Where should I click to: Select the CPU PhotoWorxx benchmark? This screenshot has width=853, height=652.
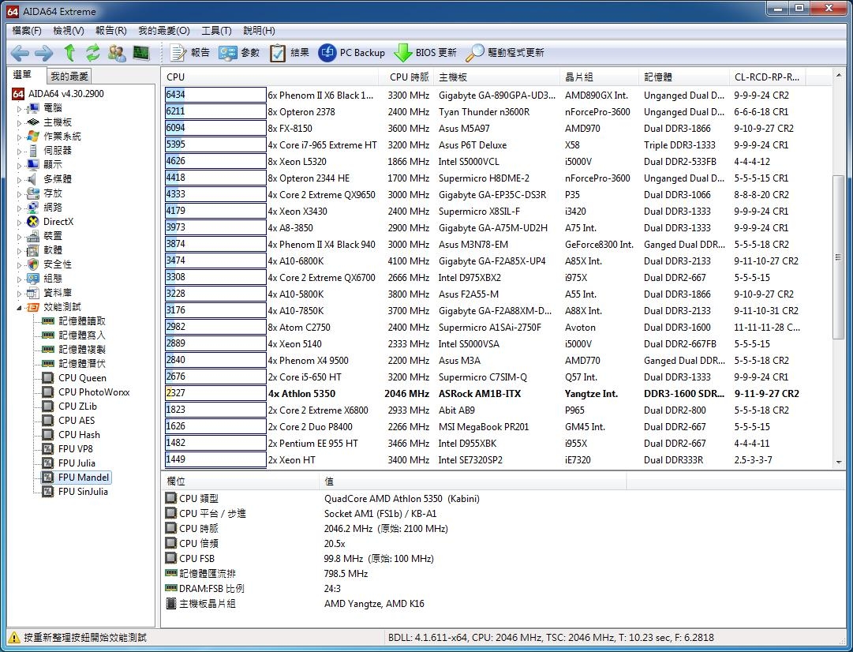click(94, 392)
